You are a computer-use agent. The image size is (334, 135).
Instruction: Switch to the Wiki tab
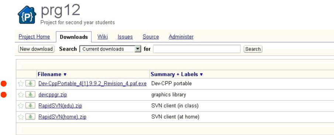point(103,37)
